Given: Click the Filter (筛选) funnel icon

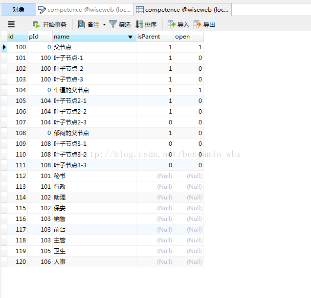Looking at the screenshot, I should tap(113, 24).
